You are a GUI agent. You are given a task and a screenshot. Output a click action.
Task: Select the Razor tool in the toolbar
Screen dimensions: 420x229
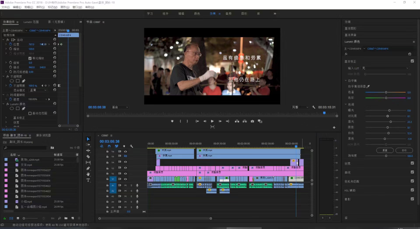[88, 156]
